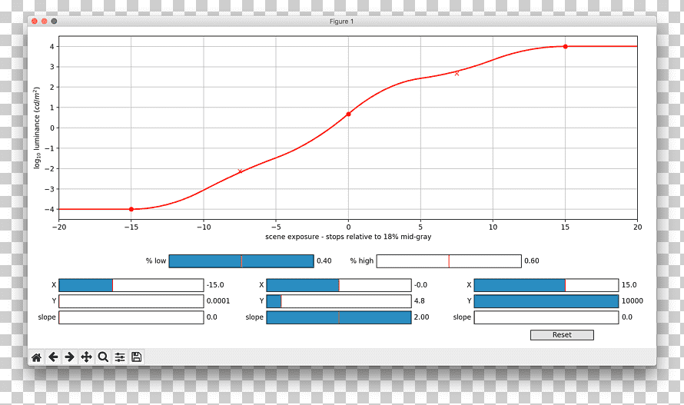Click the y-axis label 'log10 luminance'
The image size is (684, 405).
pyautogui.click(x=37, y=128)
